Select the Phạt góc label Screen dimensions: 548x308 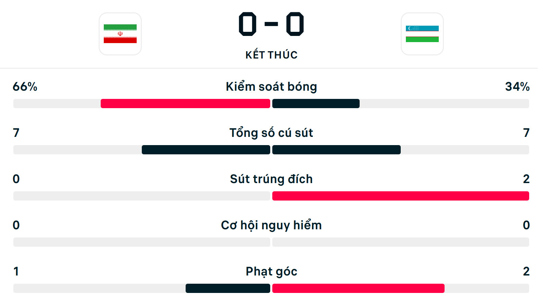click(x=271, y=271)
